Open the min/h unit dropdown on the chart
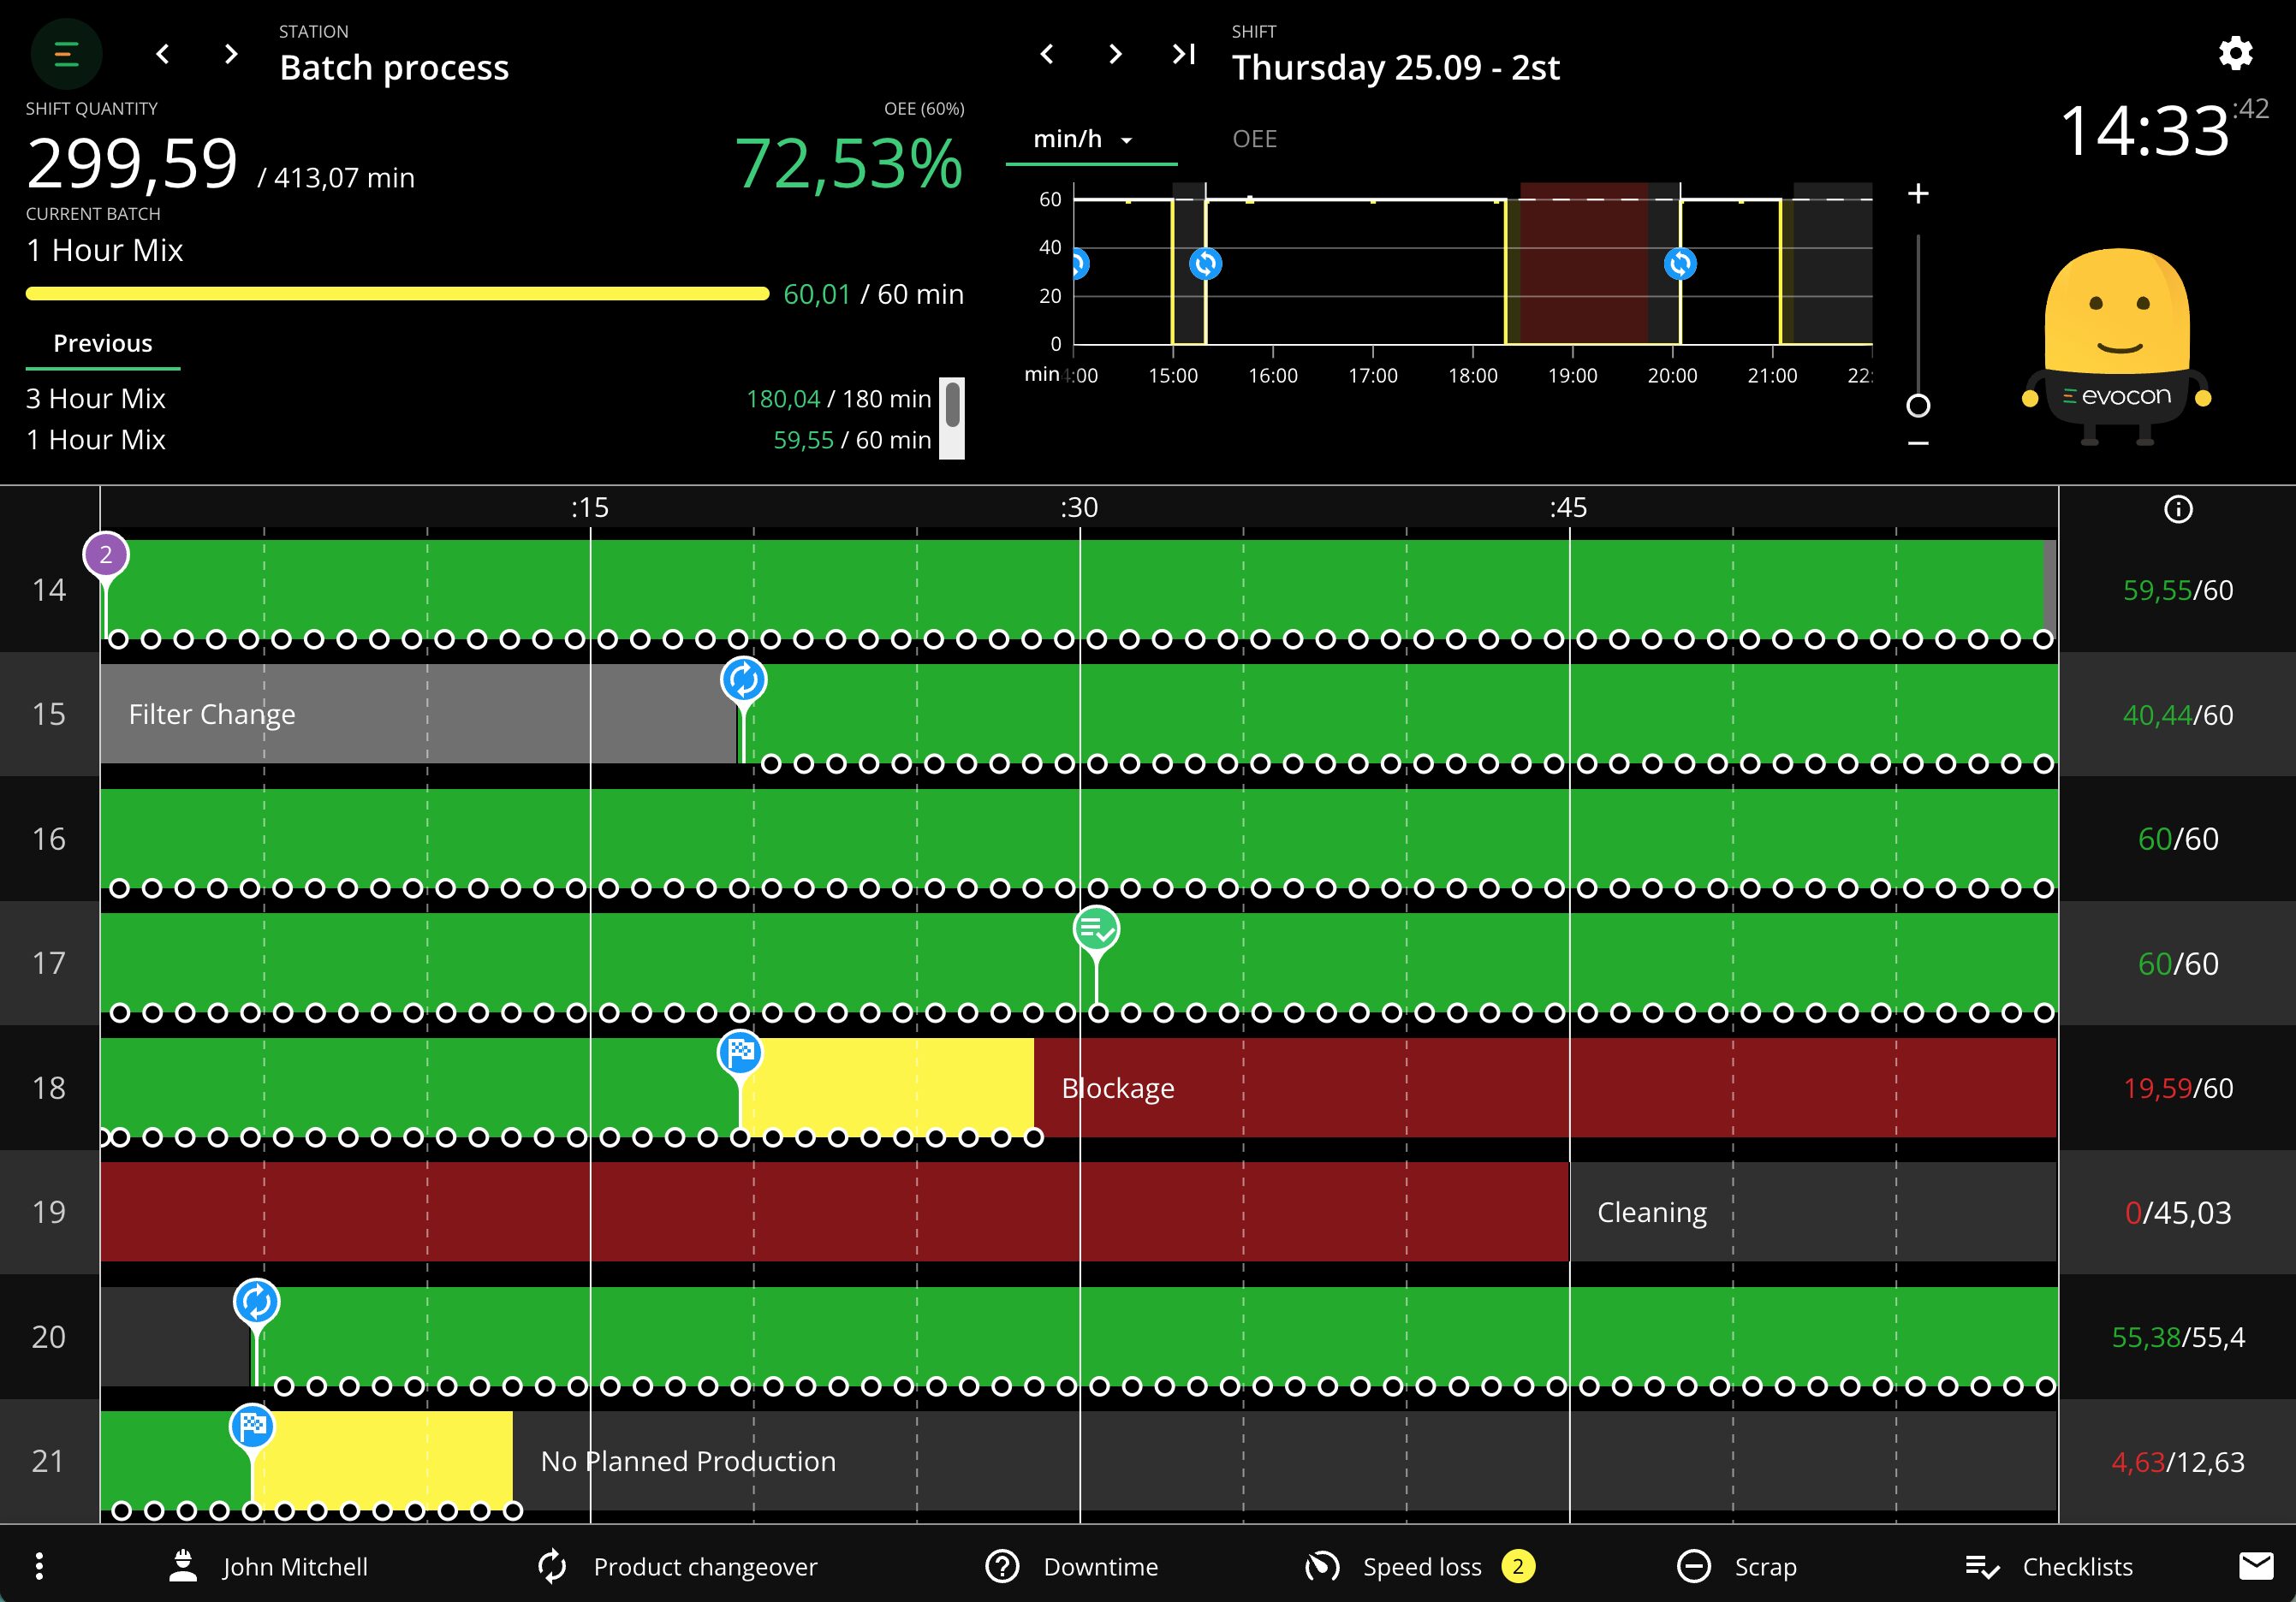Screen dimensions: 2296x1602 pyautogui.click(x=1083, y=139)
